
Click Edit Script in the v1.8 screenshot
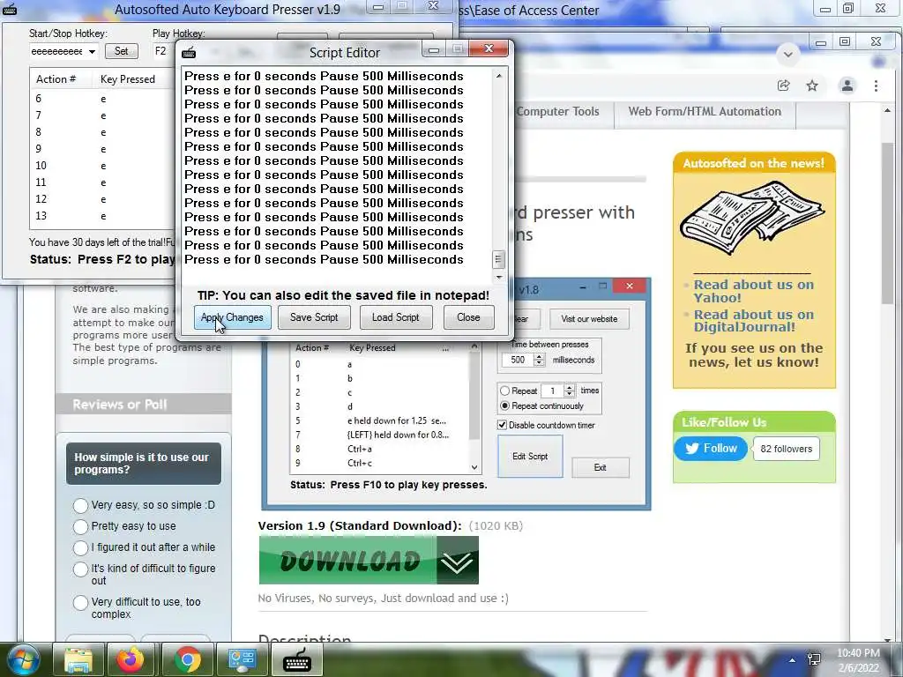point(530,456)
